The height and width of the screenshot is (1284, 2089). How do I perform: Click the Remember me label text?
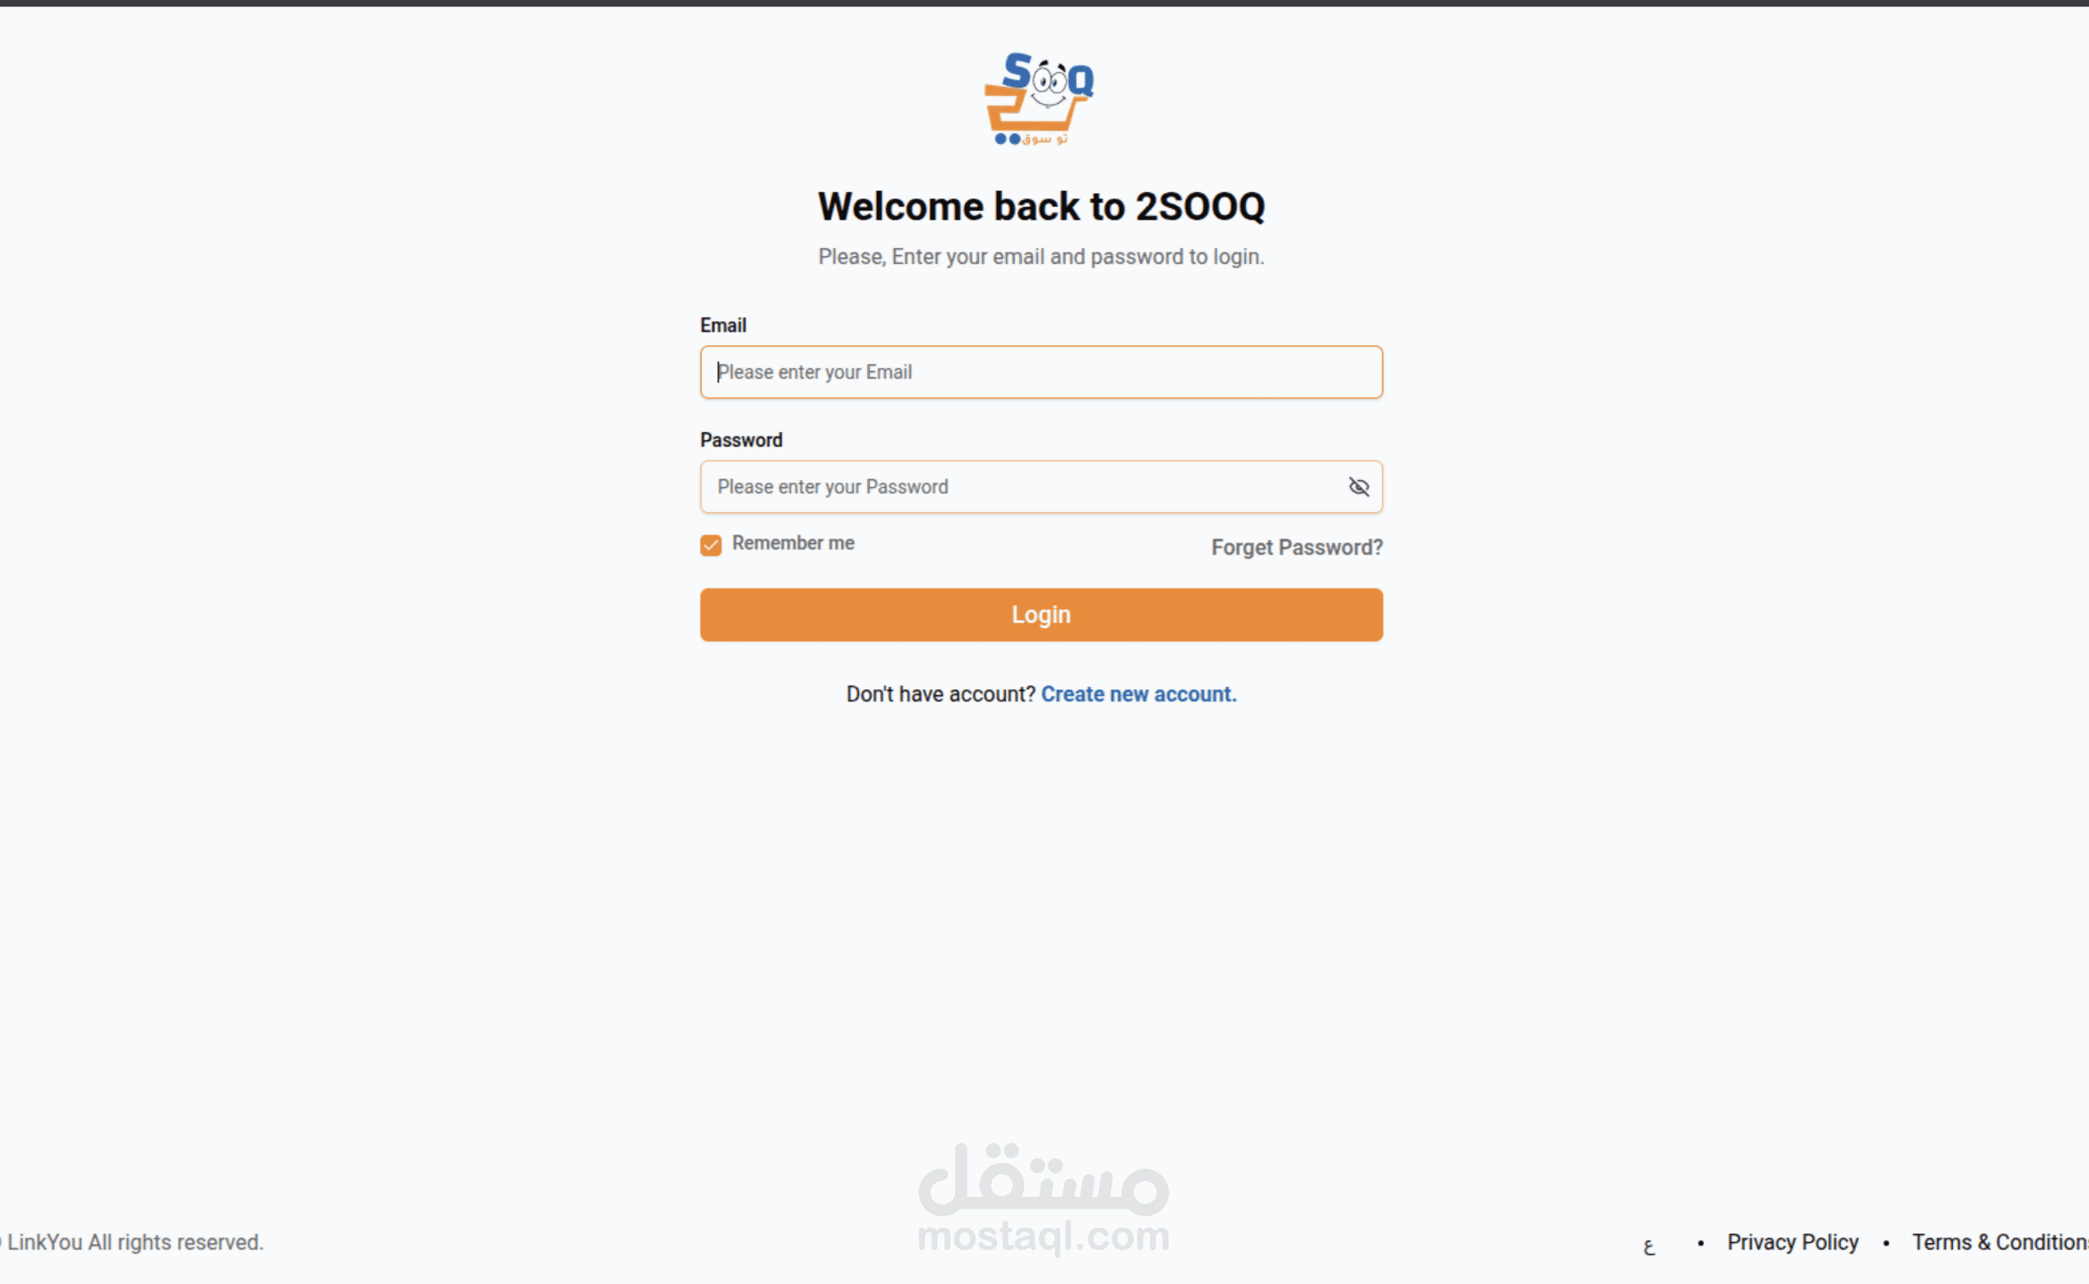pyautogui.click(x=792, y=543)
